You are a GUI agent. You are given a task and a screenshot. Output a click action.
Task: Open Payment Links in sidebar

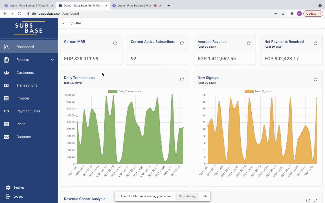click(x=29, y=111)
